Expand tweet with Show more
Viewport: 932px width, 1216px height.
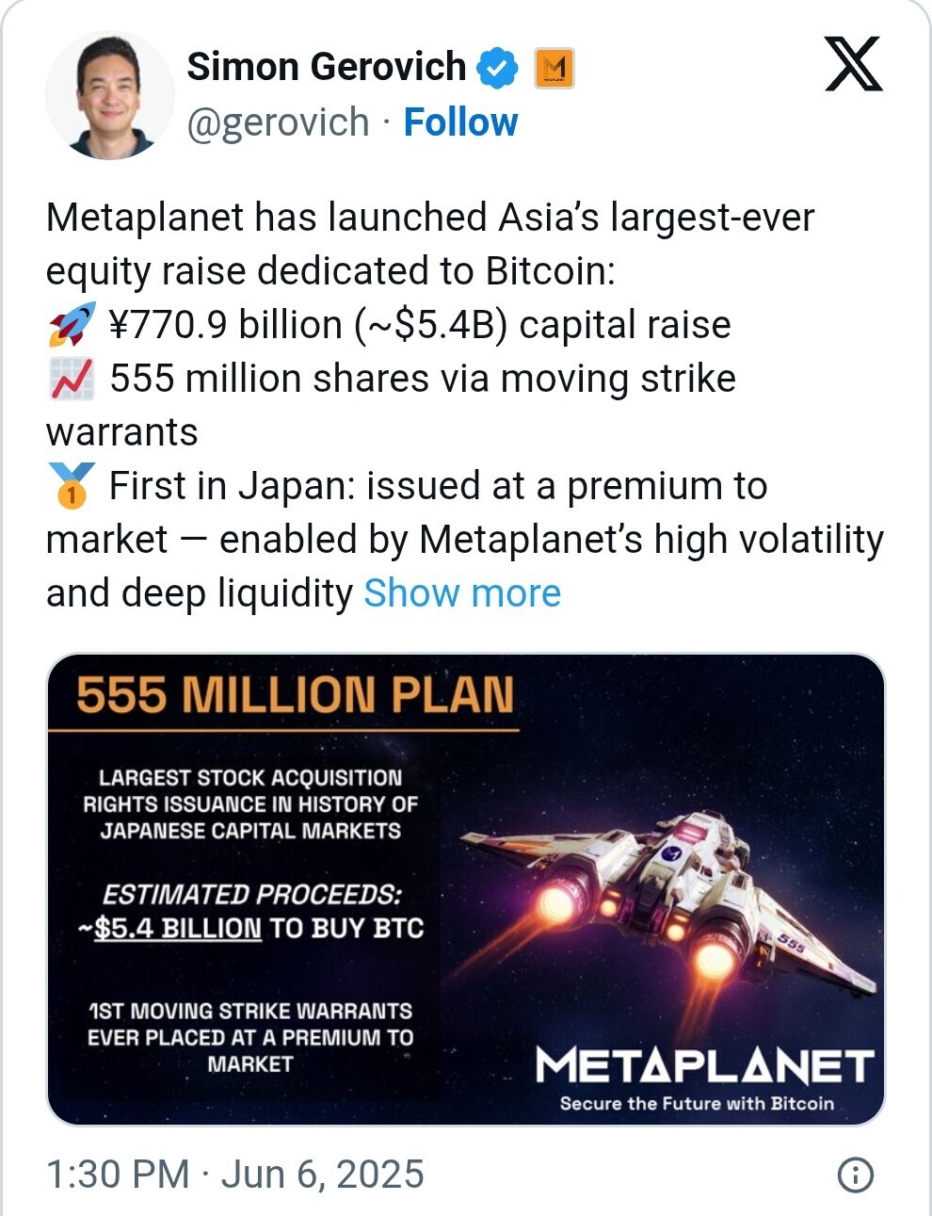(x=462, y=593)
